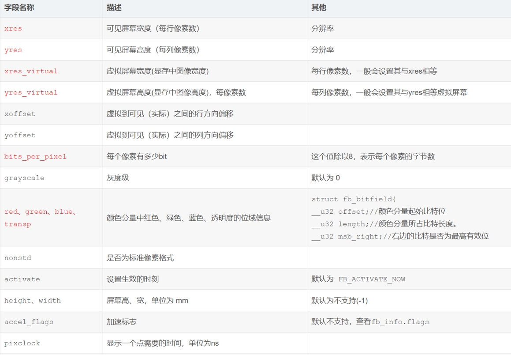Click the 字段名称 column header
Screen dimensions: 511x355
pos(19,8)
